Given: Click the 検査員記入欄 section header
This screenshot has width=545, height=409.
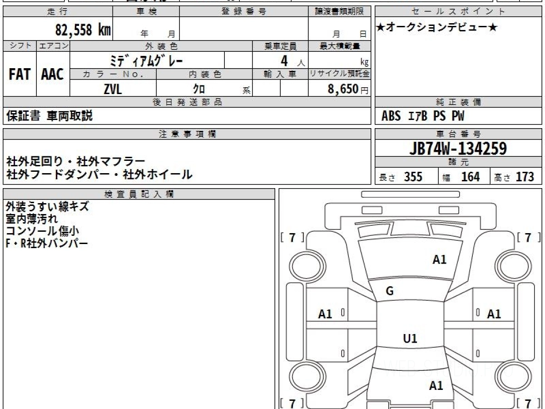Looking at the screenshot, I should (139, 194).
